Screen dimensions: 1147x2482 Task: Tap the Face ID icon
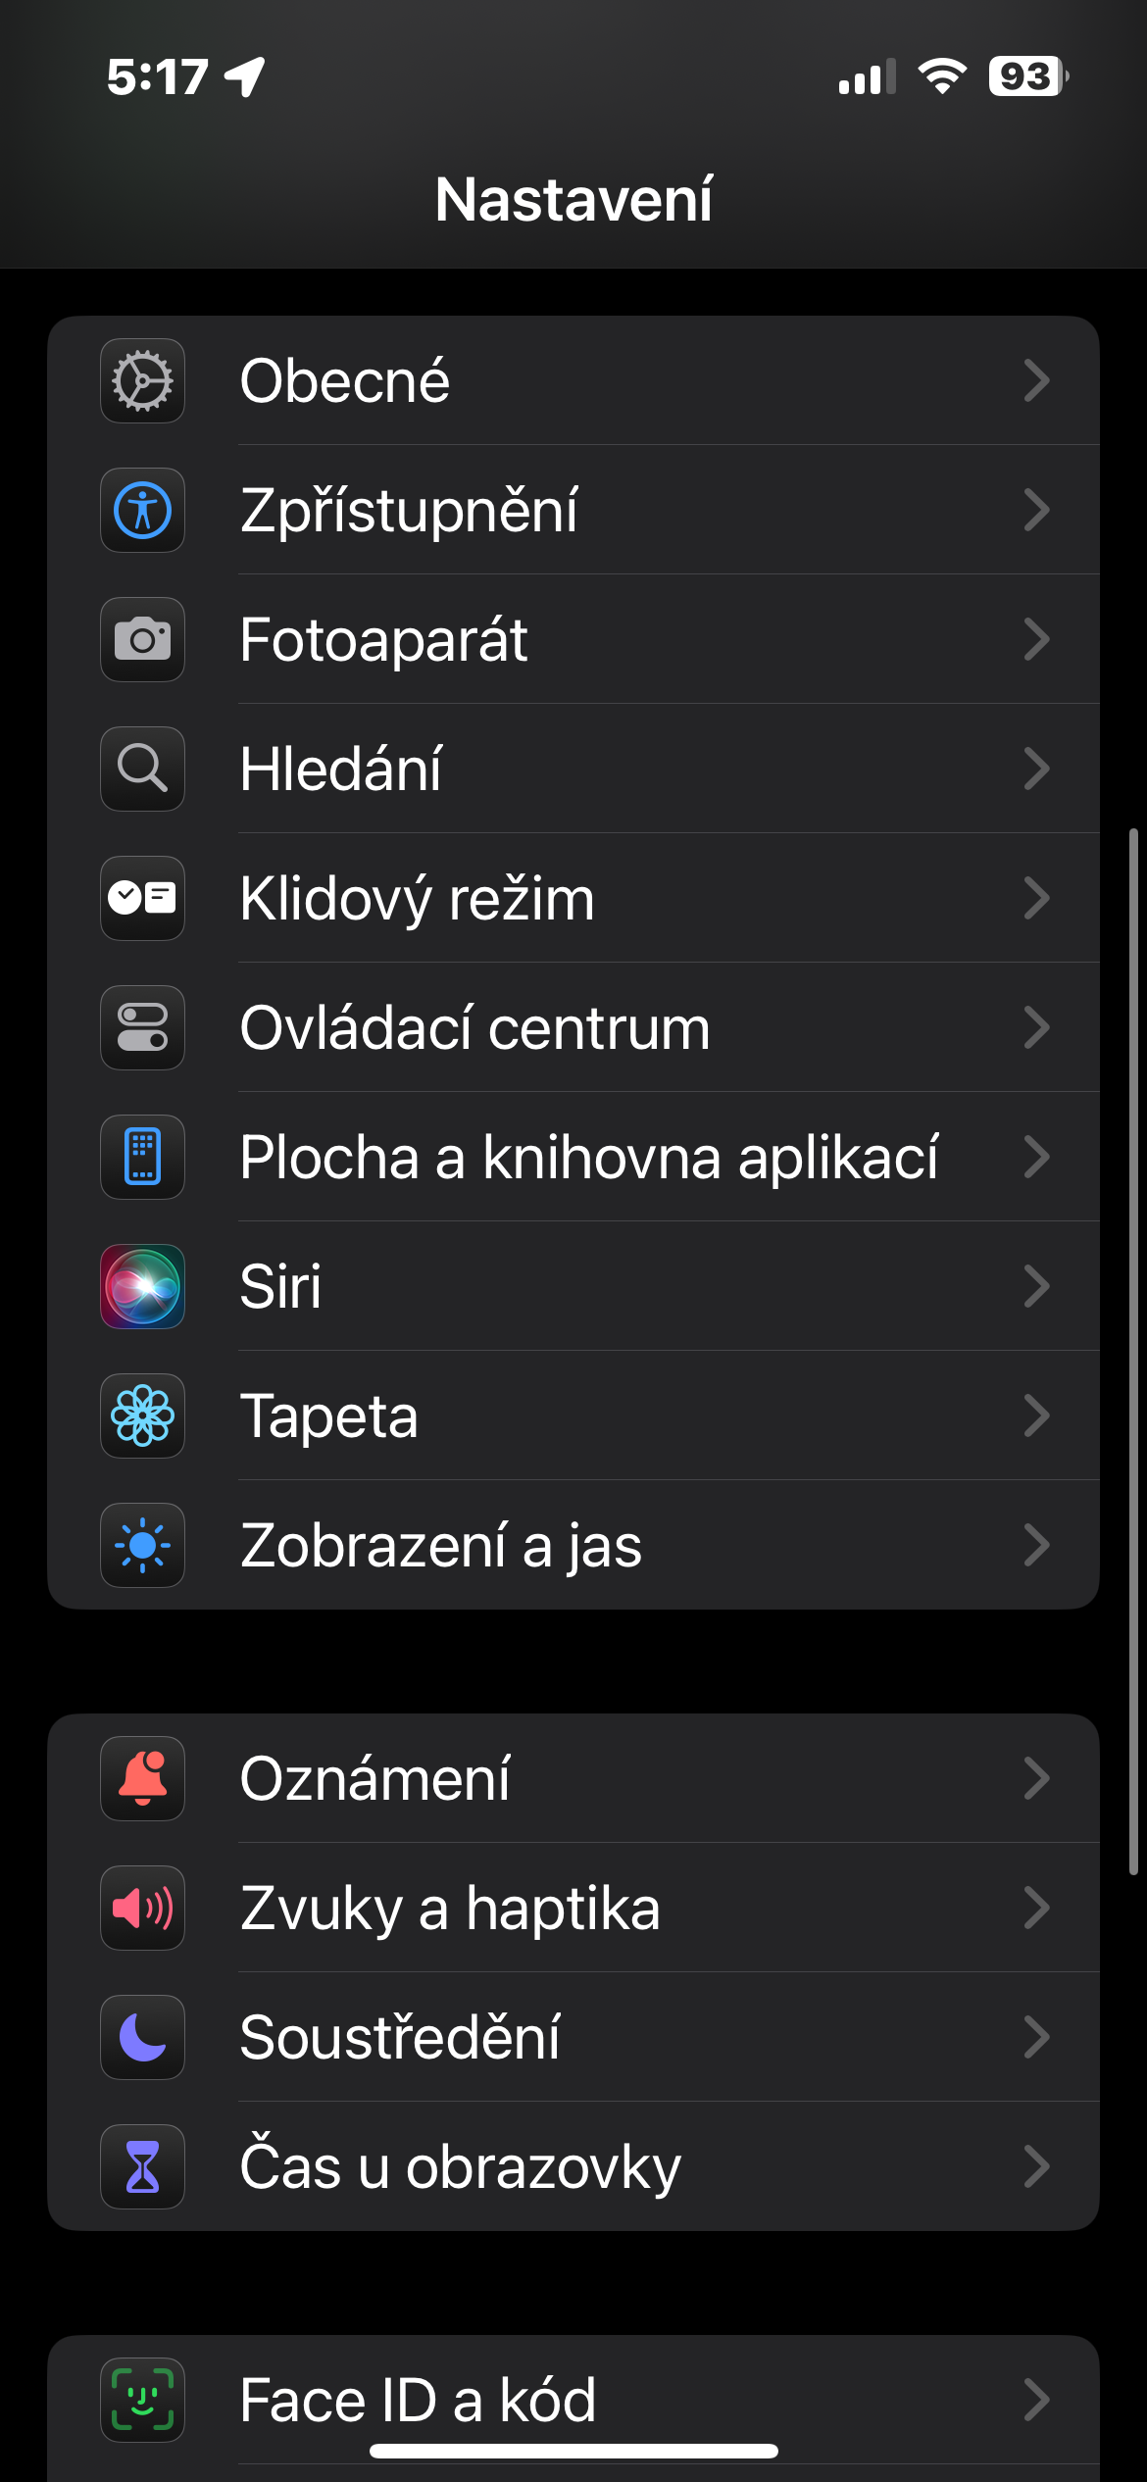click(142, 2399)
